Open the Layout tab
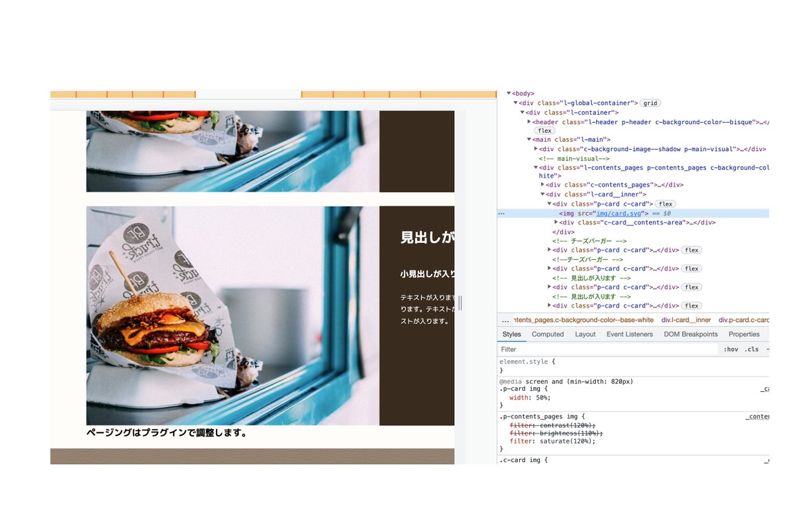The height and width of the screenshot is (506, 810). pyautogui.click(x=585, y=335)
